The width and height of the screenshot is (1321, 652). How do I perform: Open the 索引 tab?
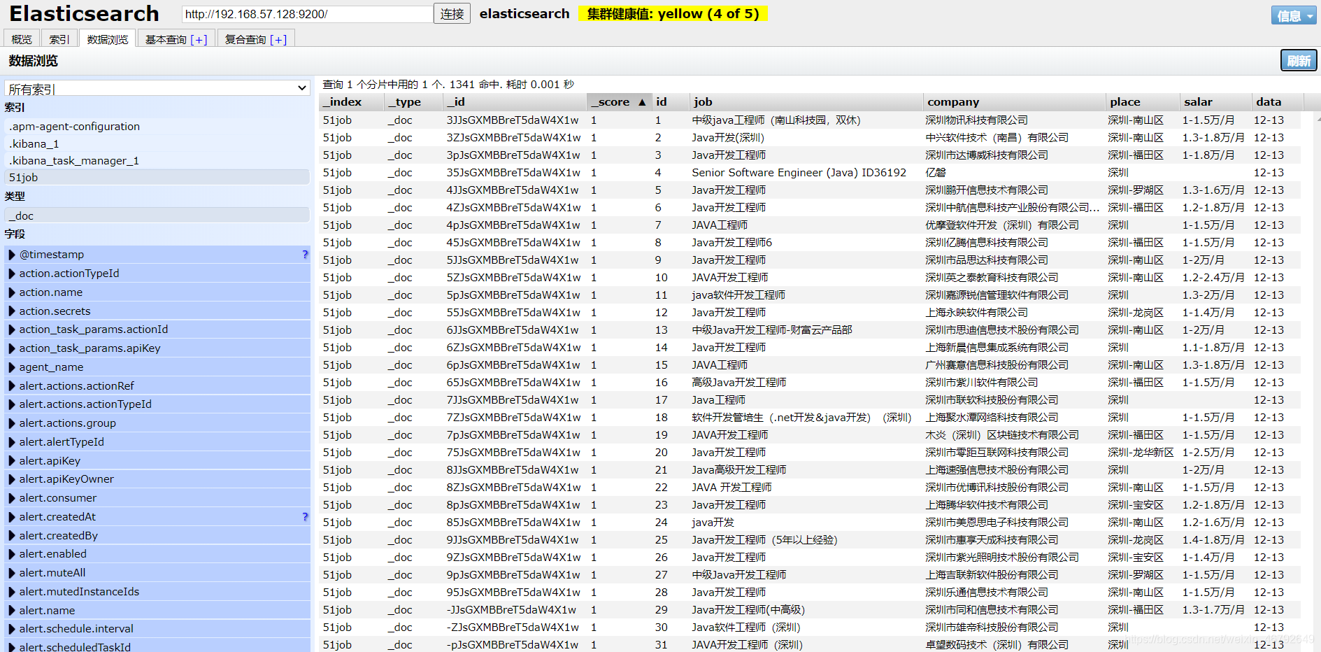point(59,38)
